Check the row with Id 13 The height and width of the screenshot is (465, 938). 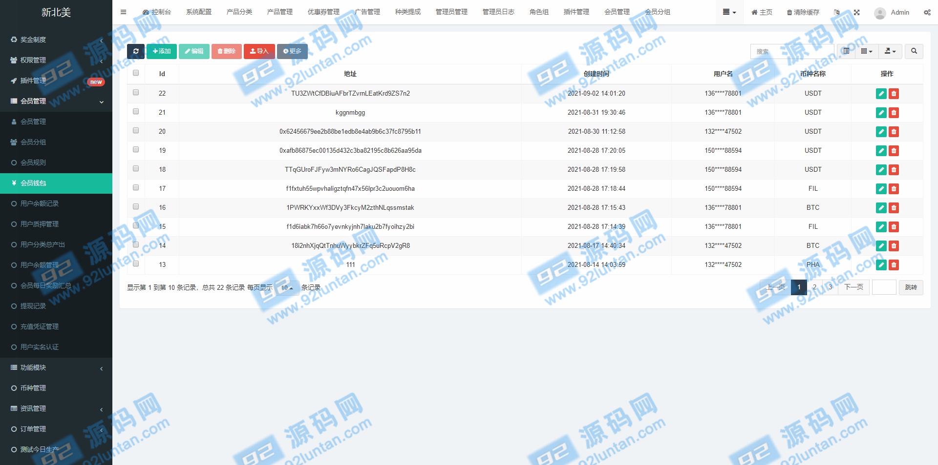[136, 264]
